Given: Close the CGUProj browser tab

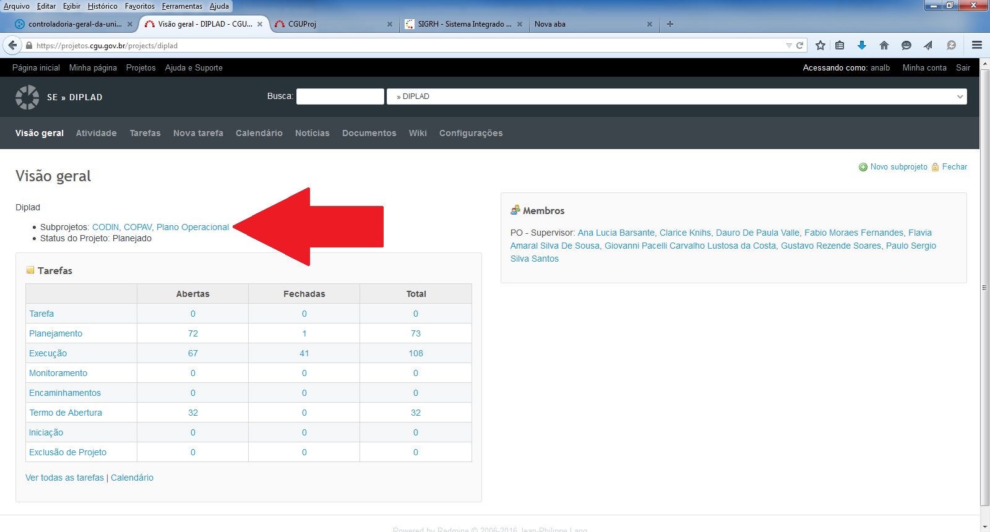Looking at the screenshot, I should [390, 24].
